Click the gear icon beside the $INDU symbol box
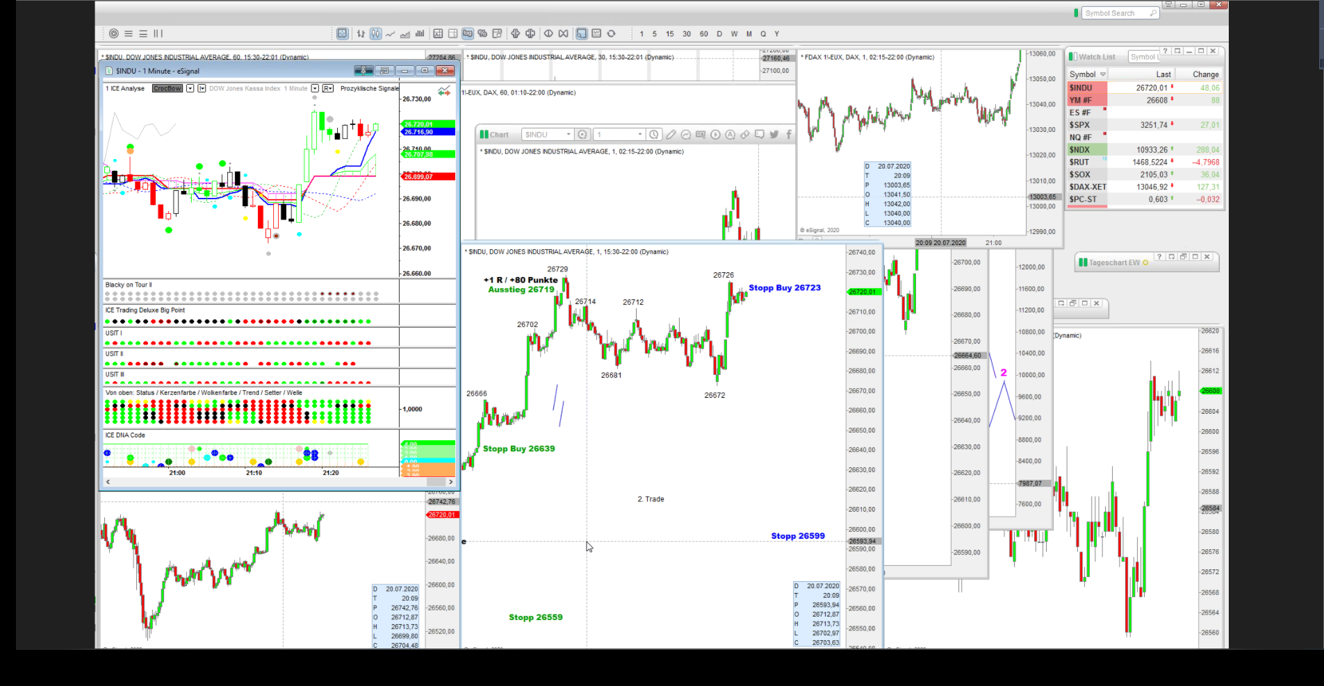 coord(582,135)
